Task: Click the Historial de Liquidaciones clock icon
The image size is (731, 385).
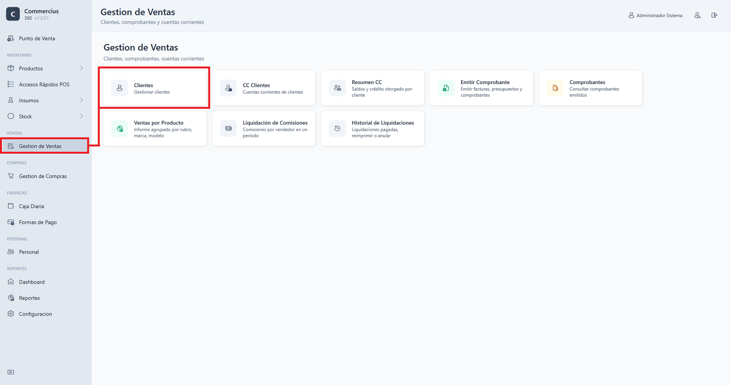Action: click(337, 129)
